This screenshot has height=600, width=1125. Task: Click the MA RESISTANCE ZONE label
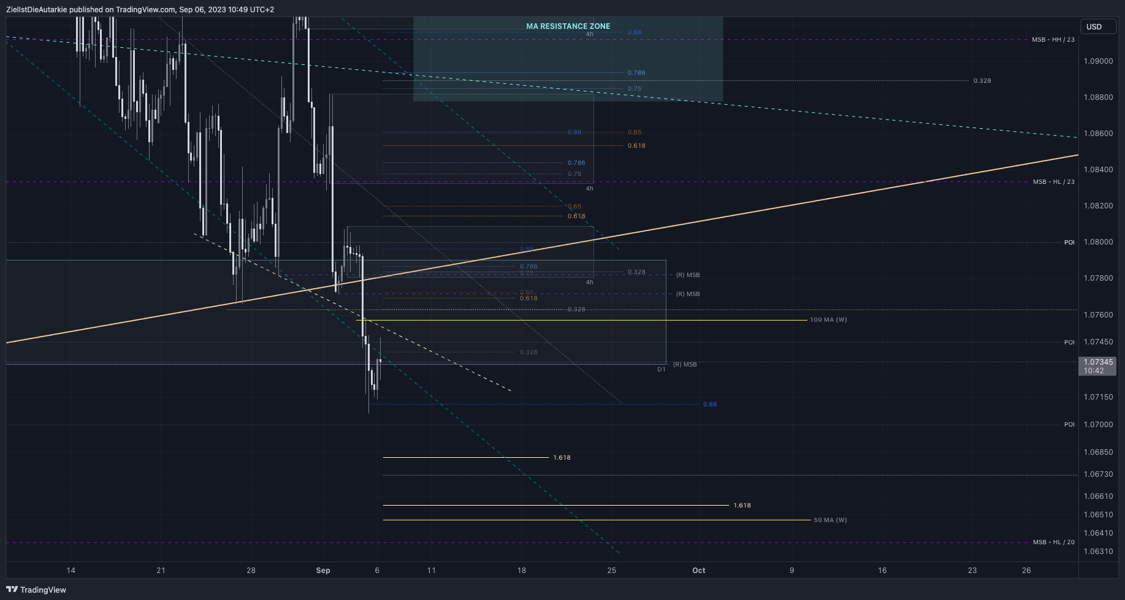(x=568, y=26)
